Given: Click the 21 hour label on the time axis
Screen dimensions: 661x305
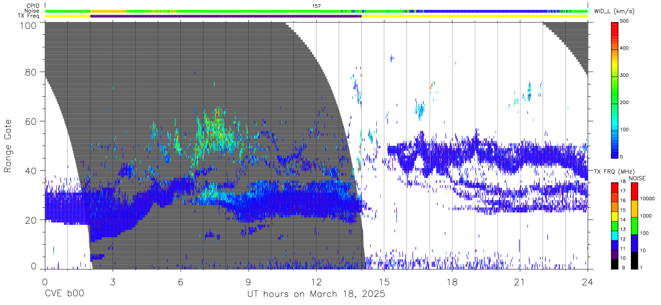Looking at the screenshot, I should point(520,282).
